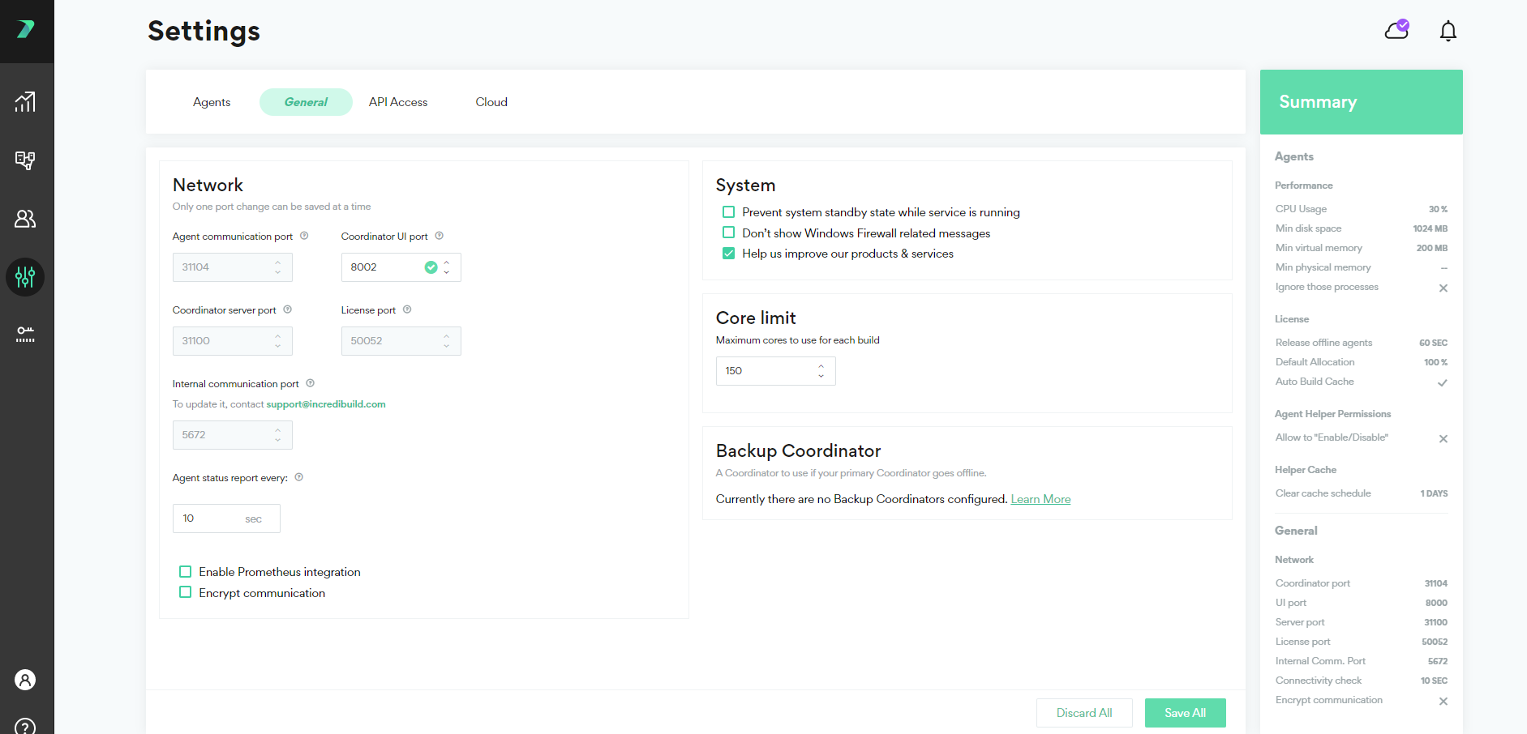Click the Agent status report seconds field

pos(226,518)
